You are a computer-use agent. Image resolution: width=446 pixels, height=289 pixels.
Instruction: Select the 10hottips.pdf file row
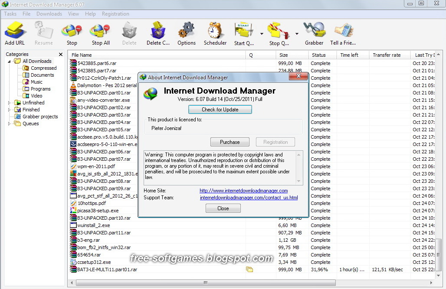[x=252, y=203]
